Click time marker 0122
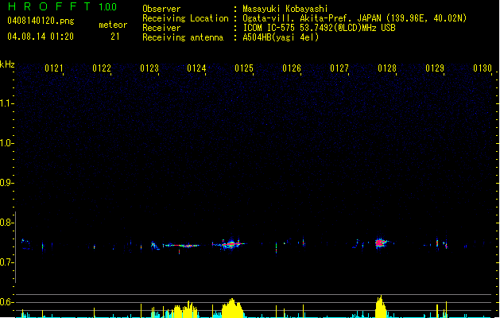 point(102,68)
